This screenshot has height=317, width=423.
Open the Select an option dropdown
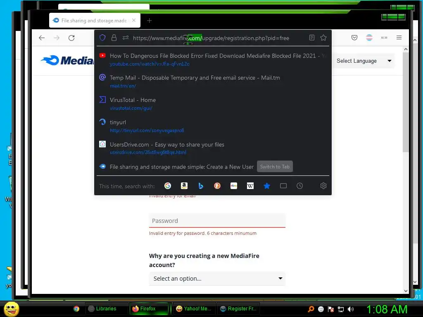[217, 279]
